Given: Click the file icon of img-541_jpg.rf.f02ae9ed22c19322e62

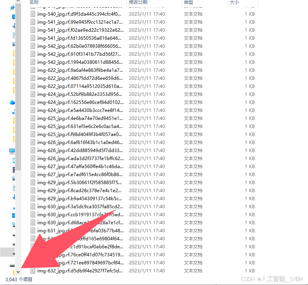Looking at the screenshot, I should point(33,30).
